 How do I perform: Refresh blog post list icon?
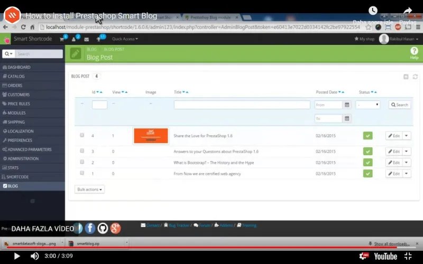pyautogui.click(x=415, y=77)
